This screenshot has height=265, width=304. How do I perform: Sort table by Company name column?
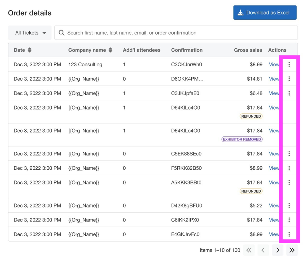coord(110,50)
